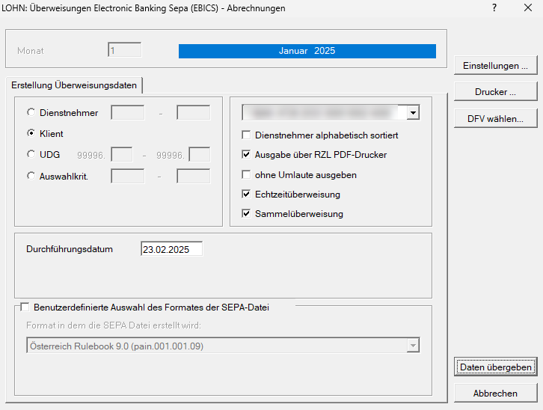Enable Dienstnehmer alphabetisch sortiert checkbox

[246, 136]
